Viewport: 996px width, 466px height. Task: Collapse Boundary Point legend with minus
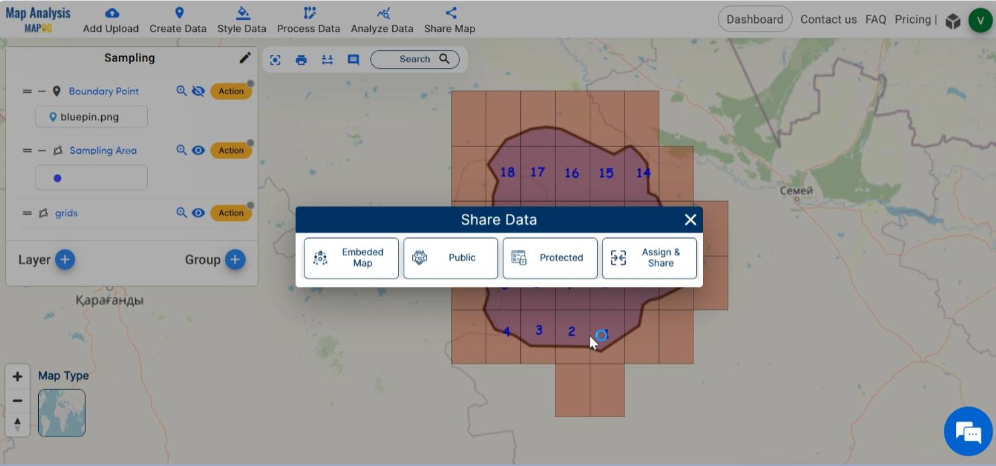[41, 91]
